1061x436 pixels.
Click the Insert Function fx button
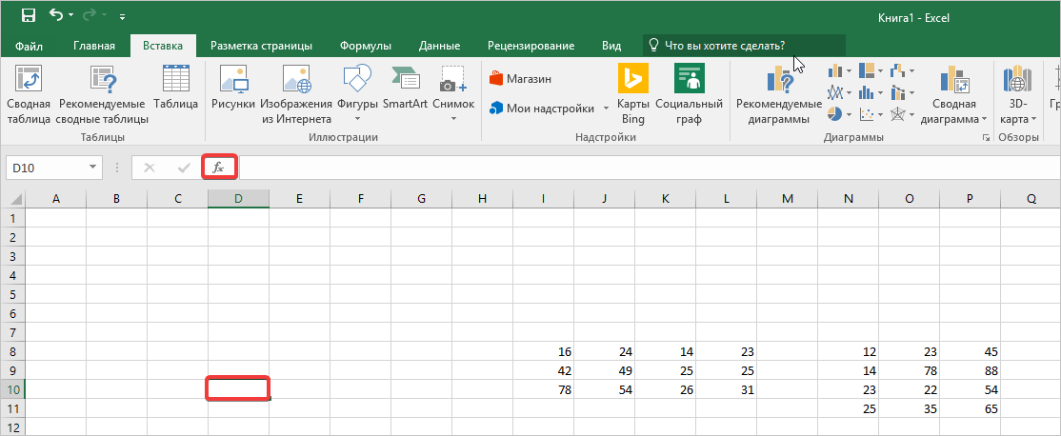coord(219,168)
